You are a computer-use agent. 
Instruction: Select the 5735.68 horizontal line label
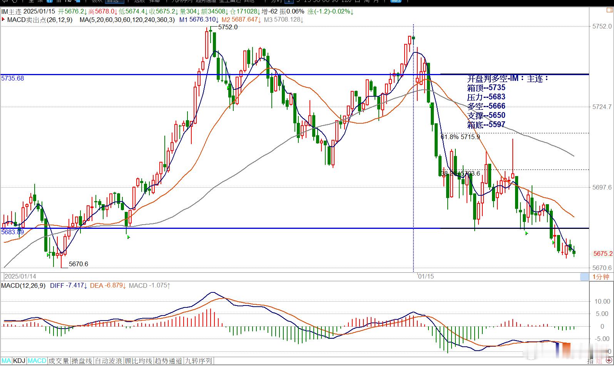13,78
